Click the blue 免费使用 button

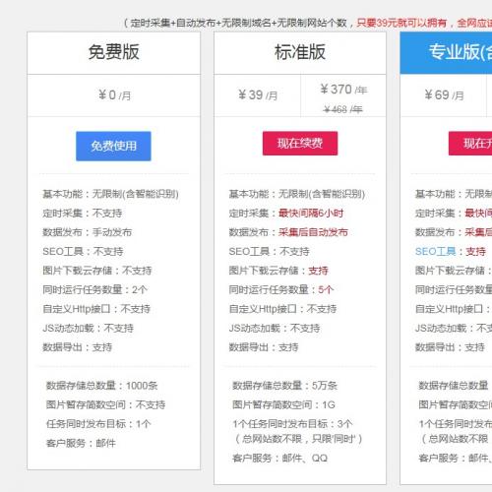113,146
